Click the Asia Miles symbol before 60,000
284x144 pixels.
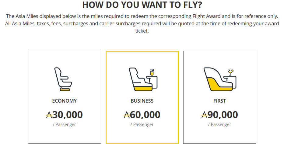pos(127,115)
